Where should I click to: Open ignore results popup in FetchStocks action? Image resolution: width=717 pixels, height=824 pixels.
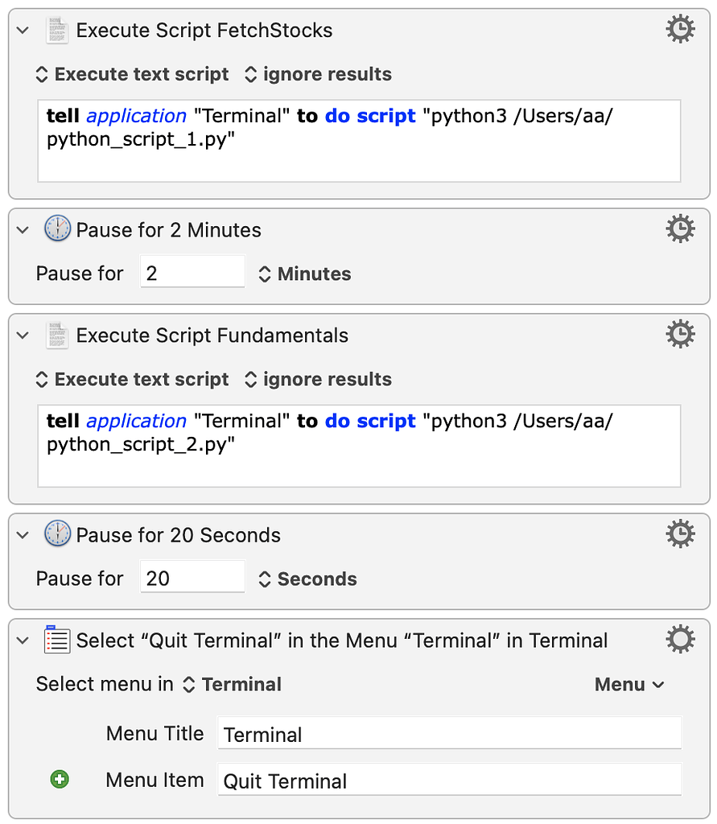(318, 74)
